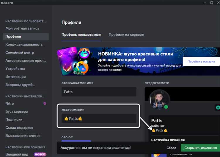Screen dimensions: 220x157
Task: Click the display name field with Patts
Action: 99,92
